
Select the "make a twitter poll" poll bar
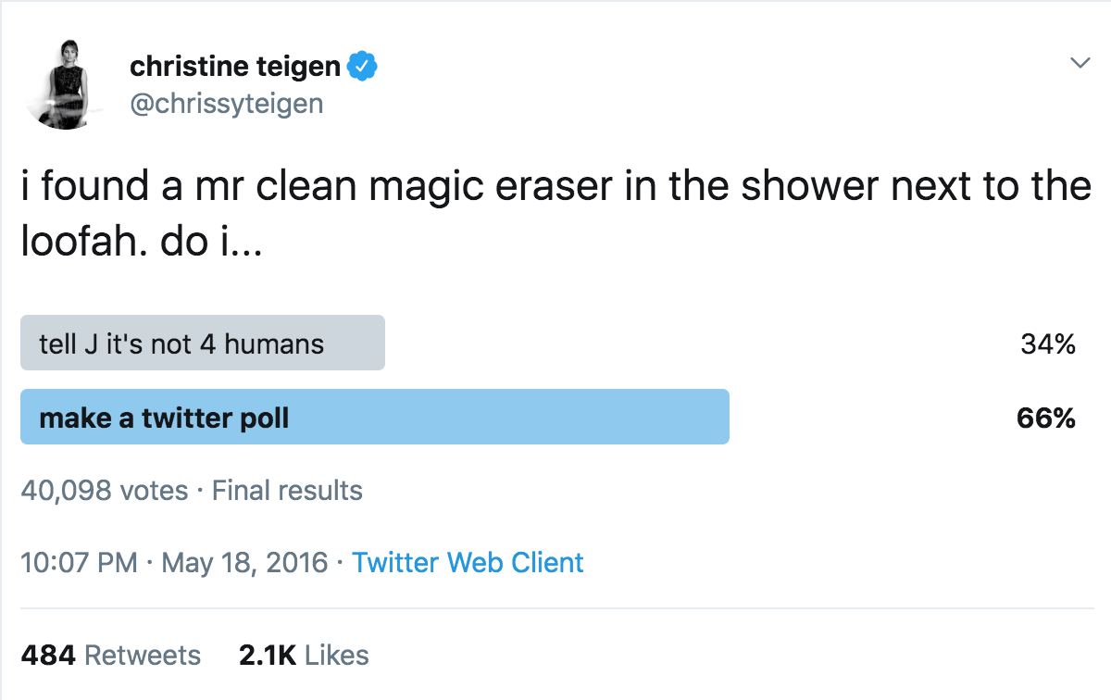pyautogui.click(x=374, y=418)
